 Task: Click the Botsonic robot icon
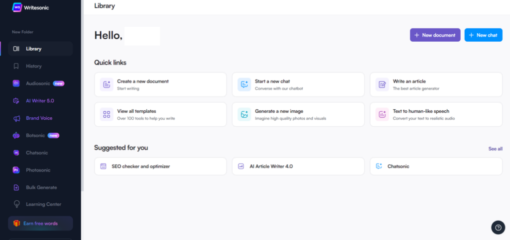tap(16, 136)
